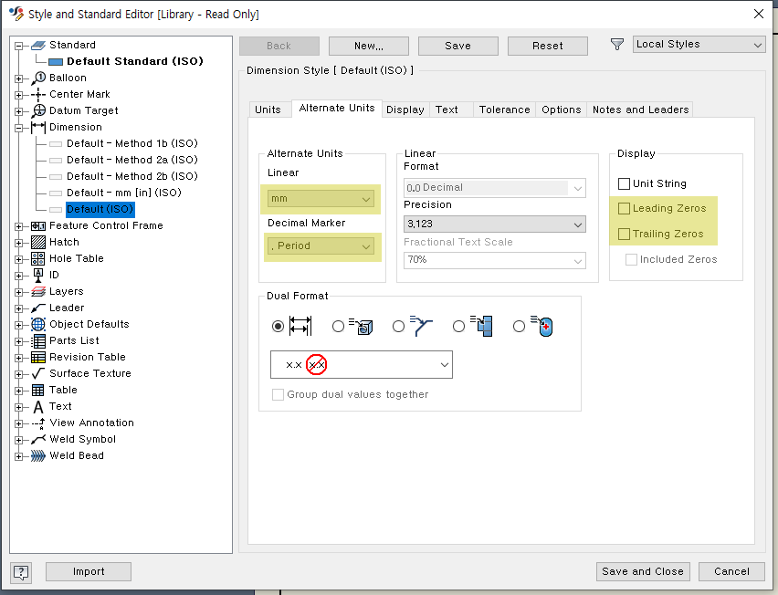778x595 pixels.
Task: Click the Object Defaults globe icon
Action: tap(38, 324)
